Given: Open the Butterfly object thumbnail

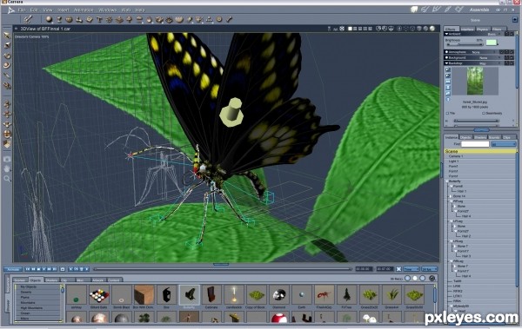Looking at the screenshot, I should (189, 295).
